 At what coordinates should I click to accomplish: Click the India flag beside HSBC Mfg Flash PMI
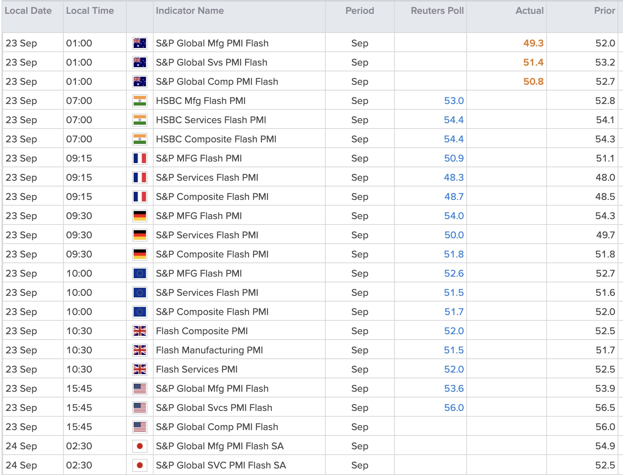coord(139,101)
